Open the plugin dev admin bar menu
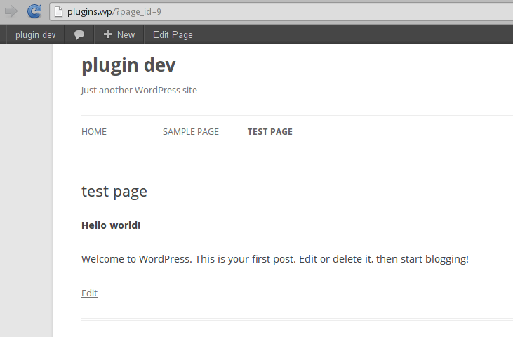Image resolution: width=513 pixels, height=337 pixels. tap(35, 34)
